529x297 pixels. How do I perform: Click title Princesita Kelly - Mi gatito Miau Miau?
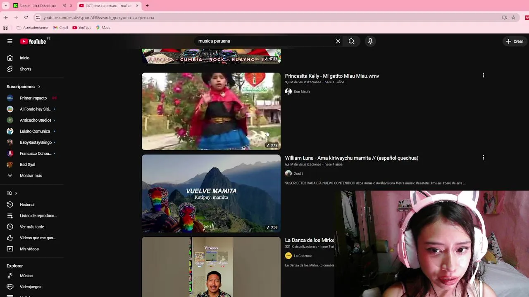[332, 76]
